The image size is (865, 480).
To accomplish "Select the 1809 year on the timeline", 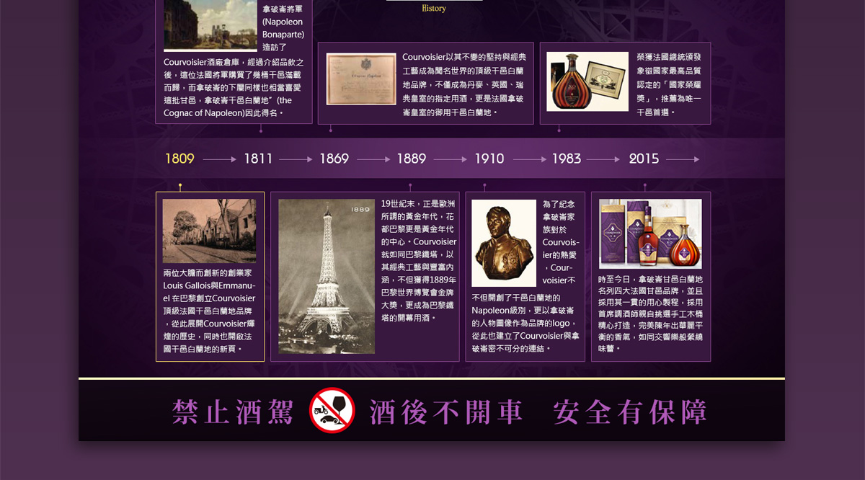I will pyautogui.click(x=179, y=159).
